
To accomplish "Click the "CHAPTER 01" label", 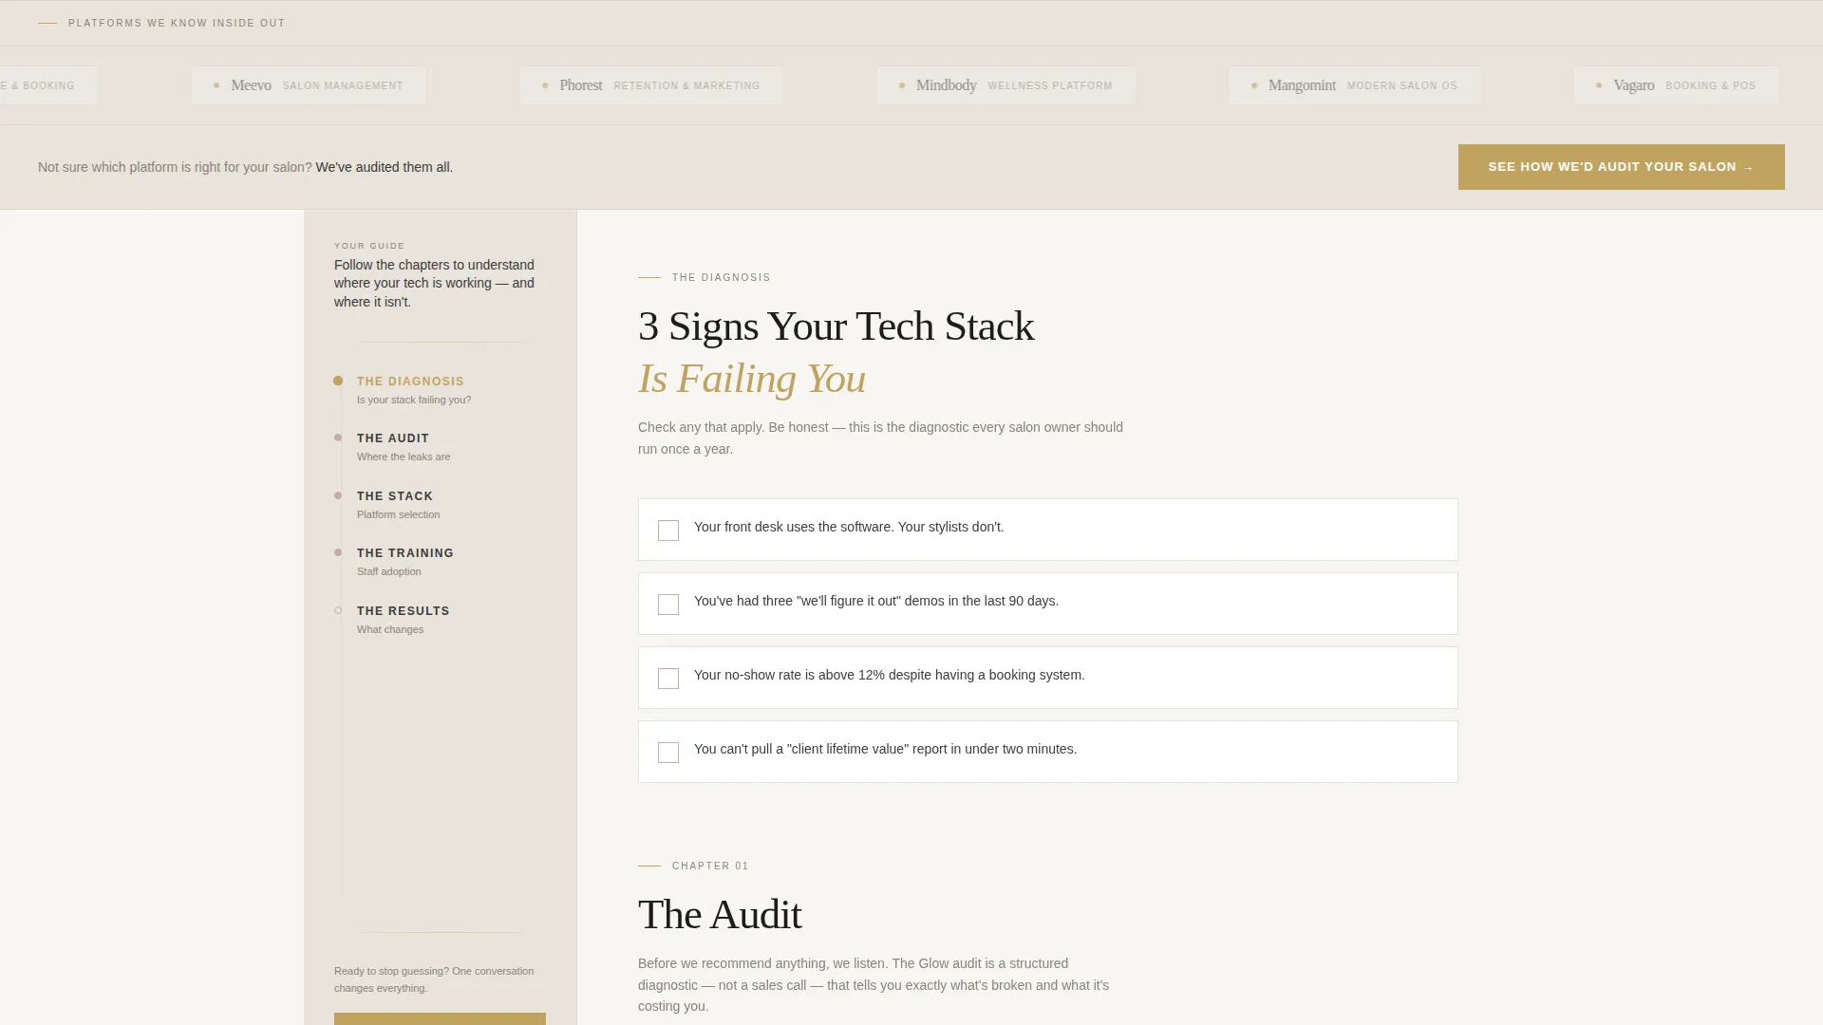I will [x=710, y=866].
